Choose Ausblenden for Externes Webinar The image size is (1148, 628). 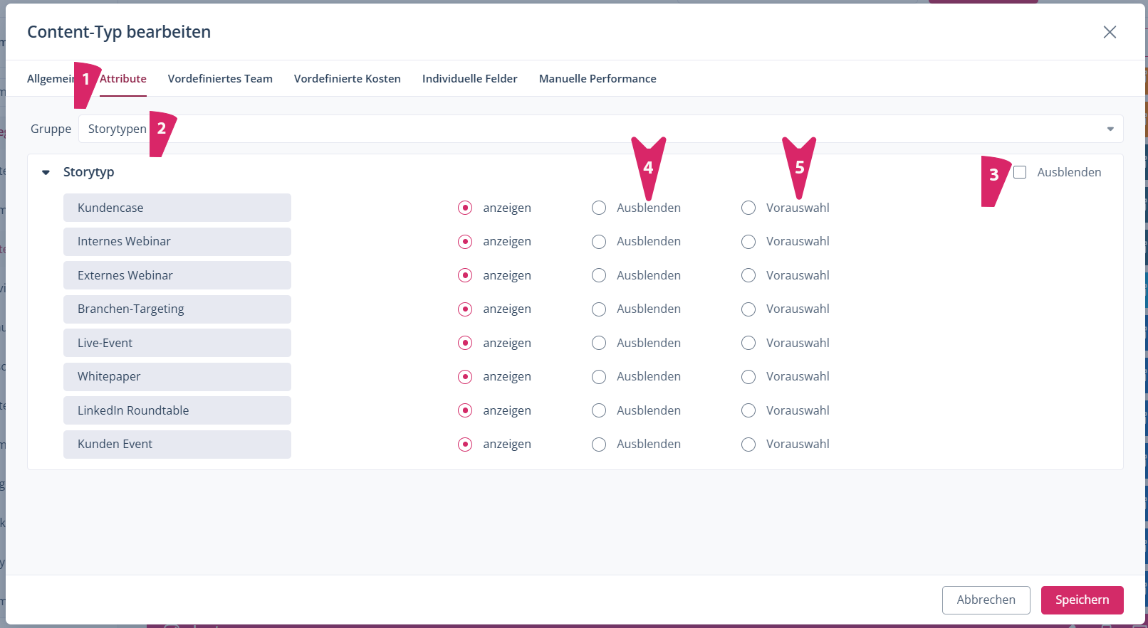coord(599,275)
